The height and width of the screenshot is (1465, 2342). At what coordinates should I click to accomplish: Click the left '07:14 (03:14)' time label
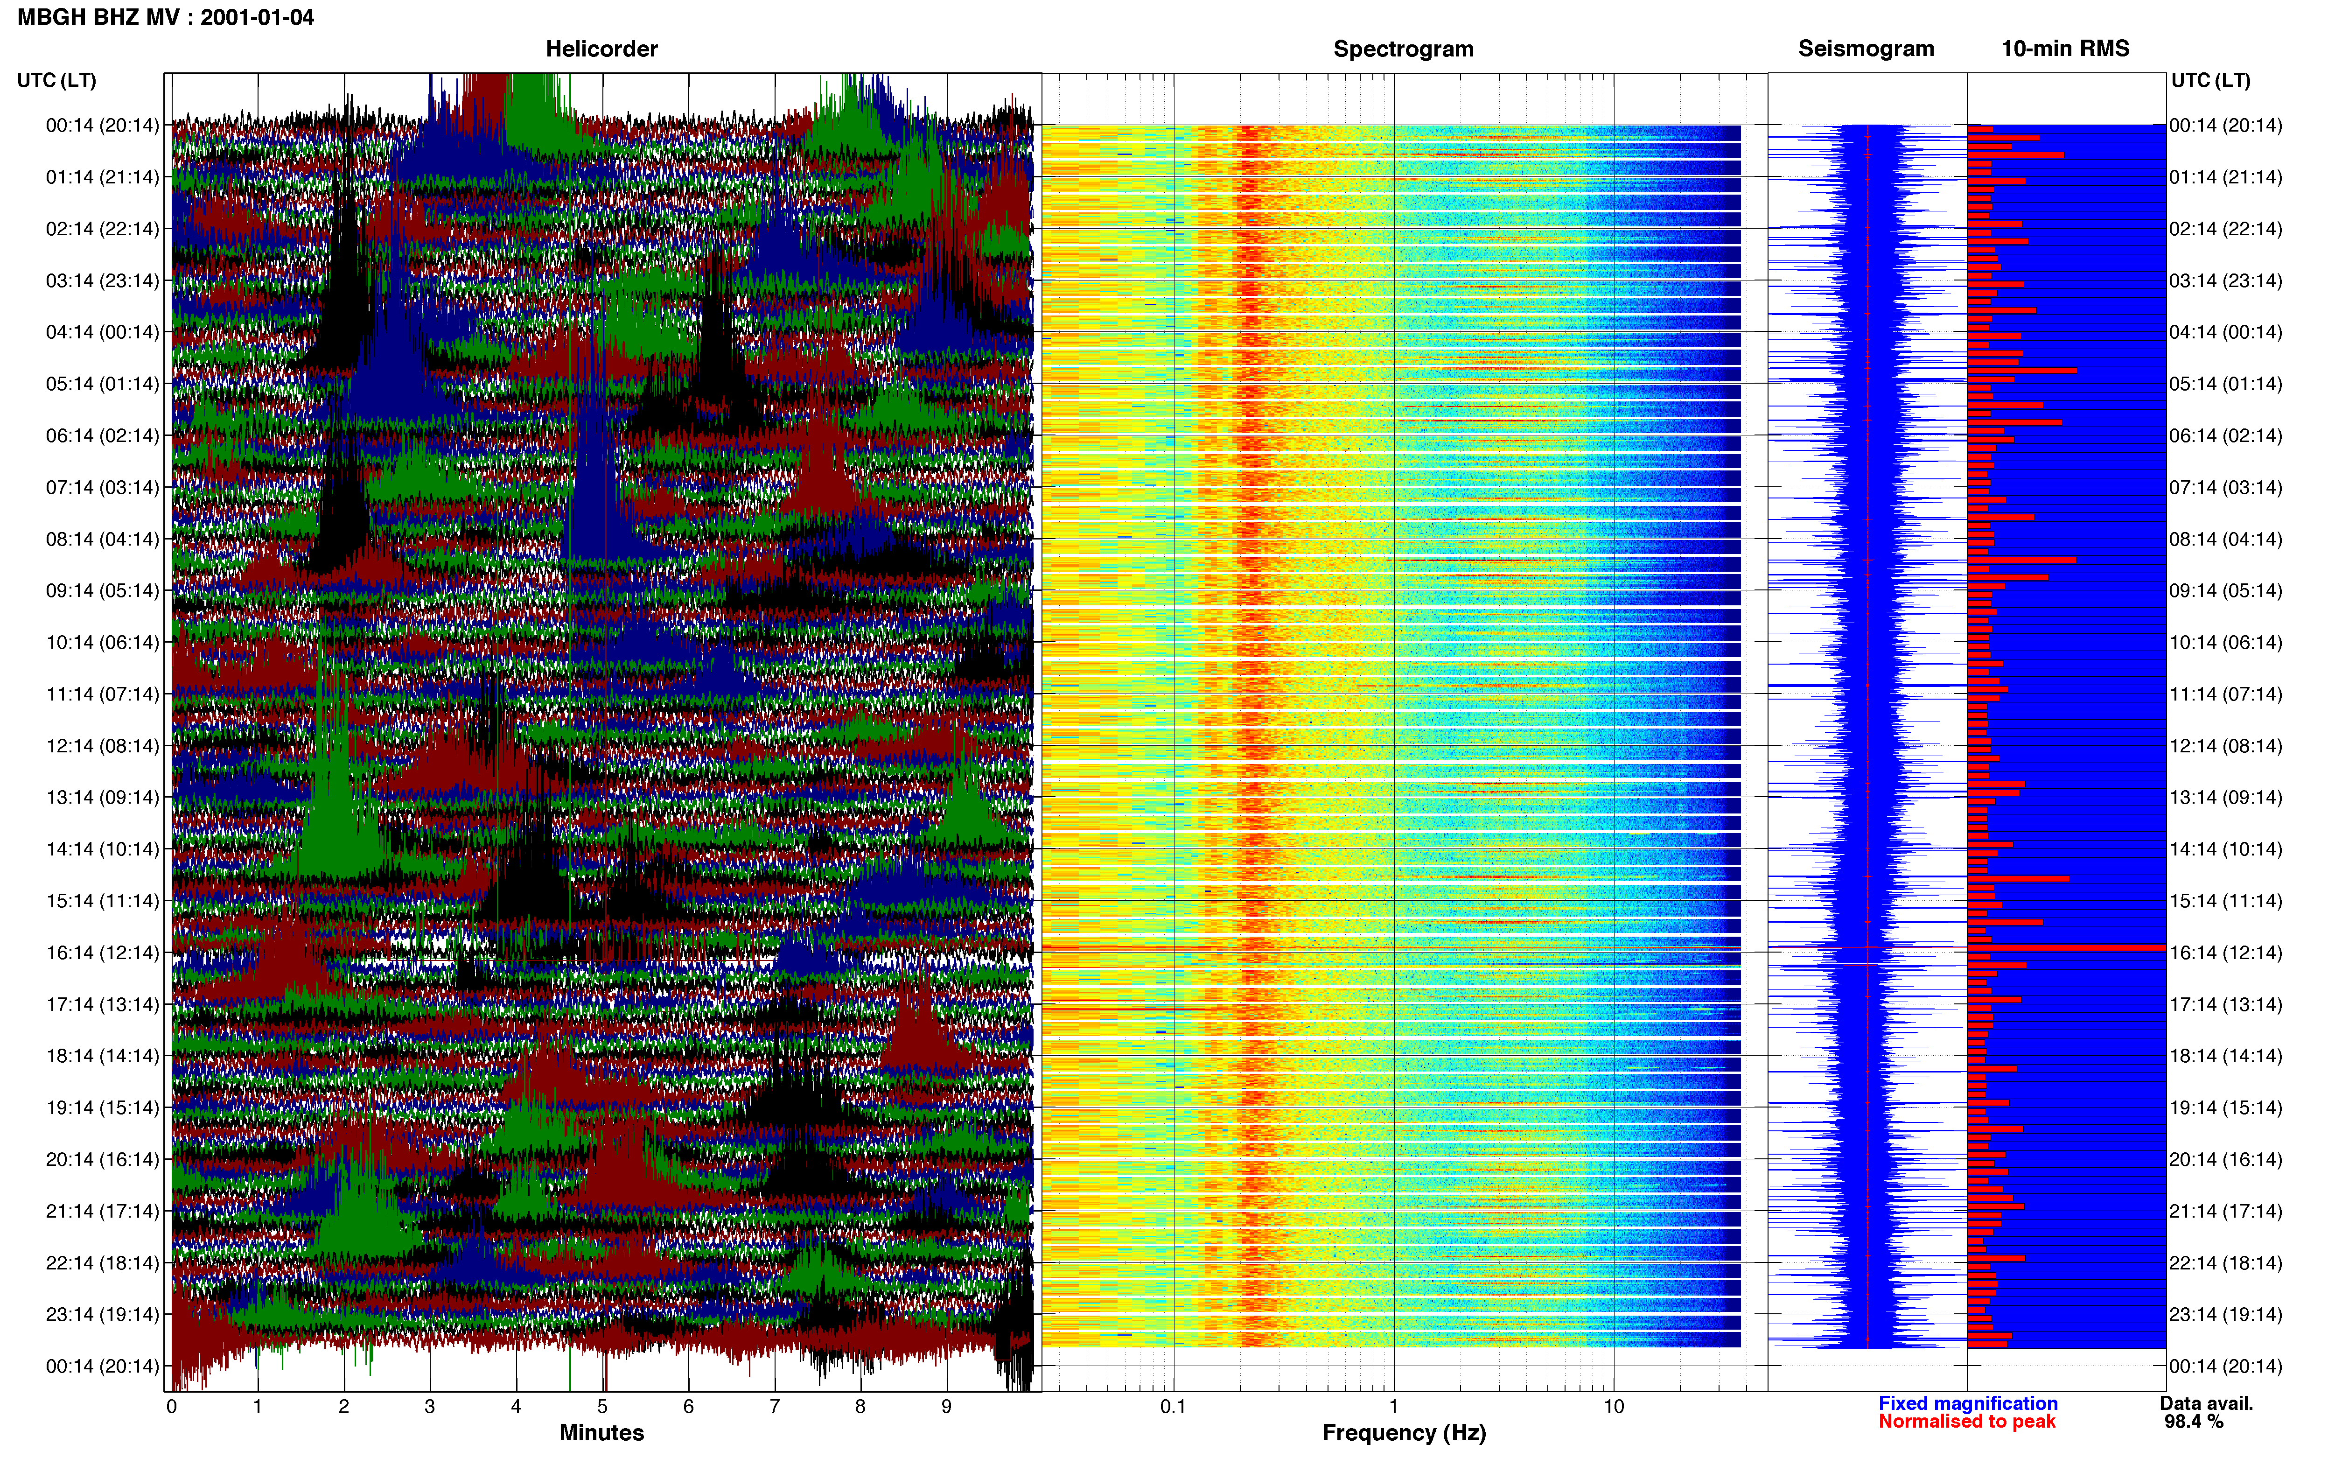(103, 487)
